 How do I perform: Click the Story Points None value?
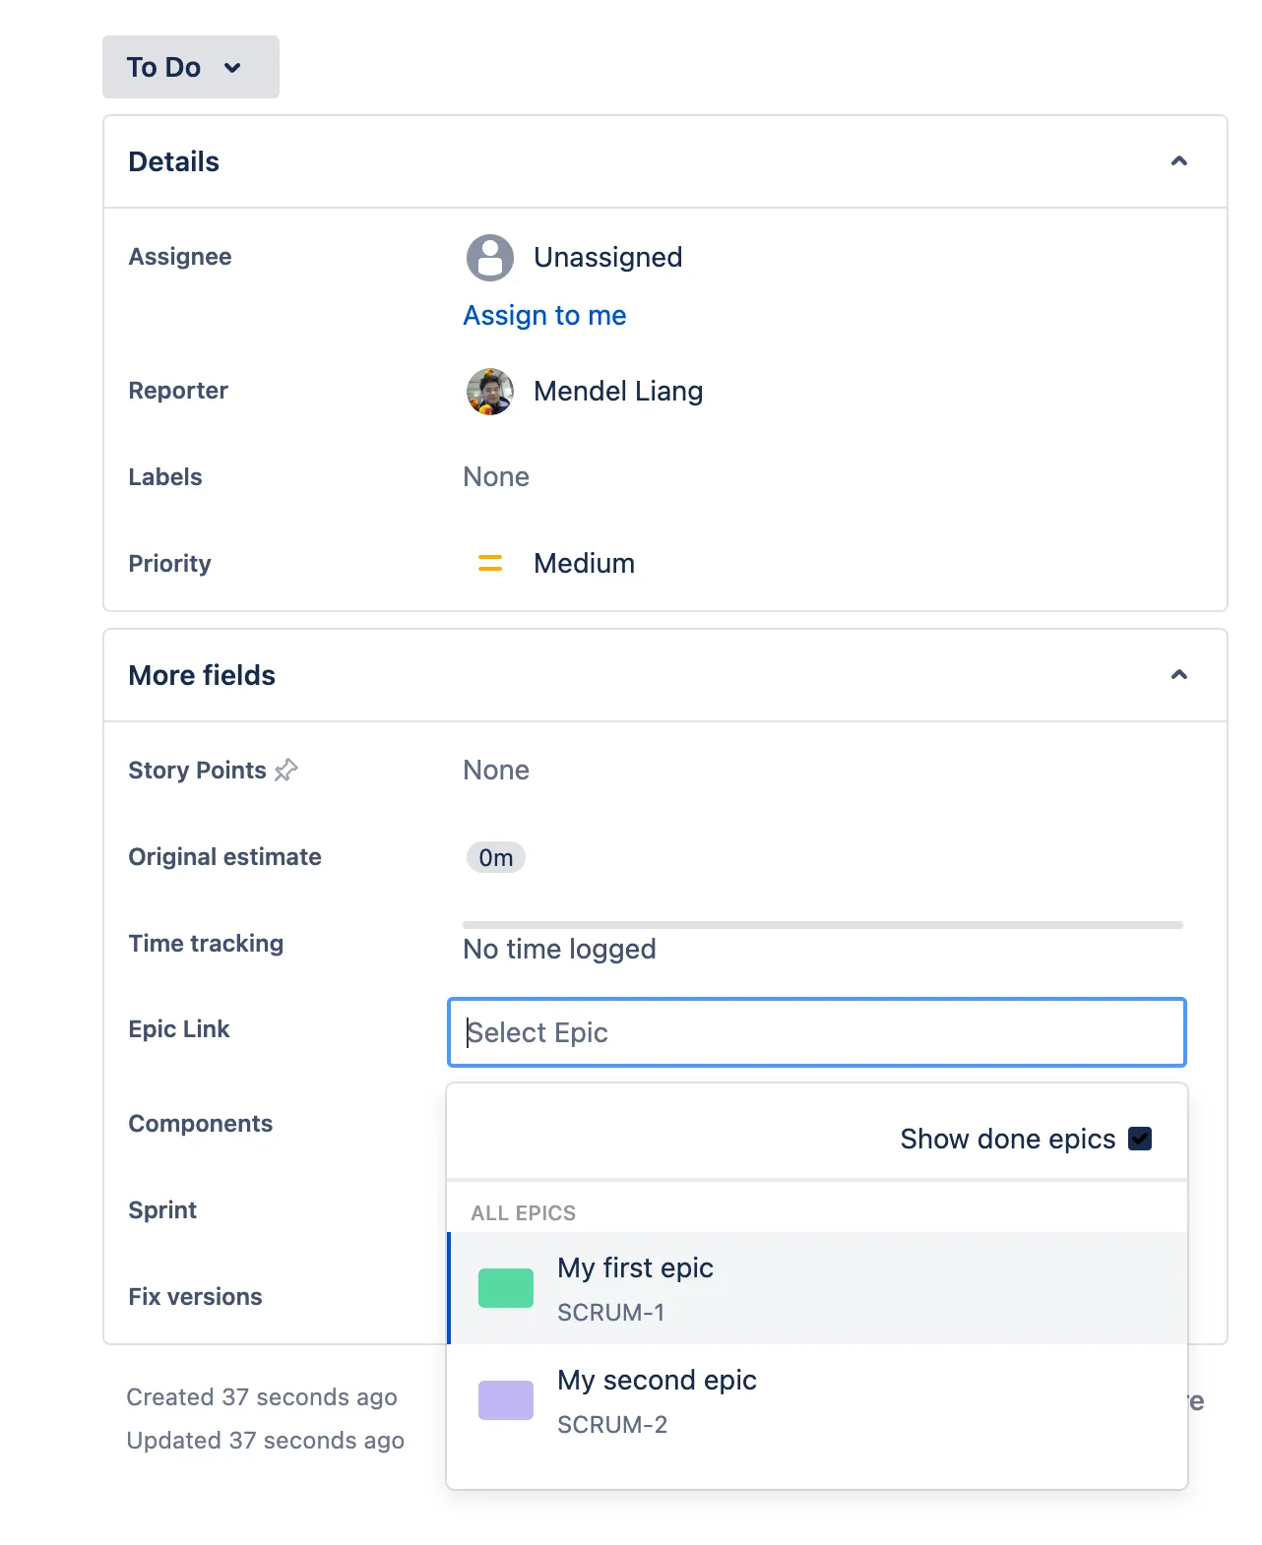click(x=496, y=771)
